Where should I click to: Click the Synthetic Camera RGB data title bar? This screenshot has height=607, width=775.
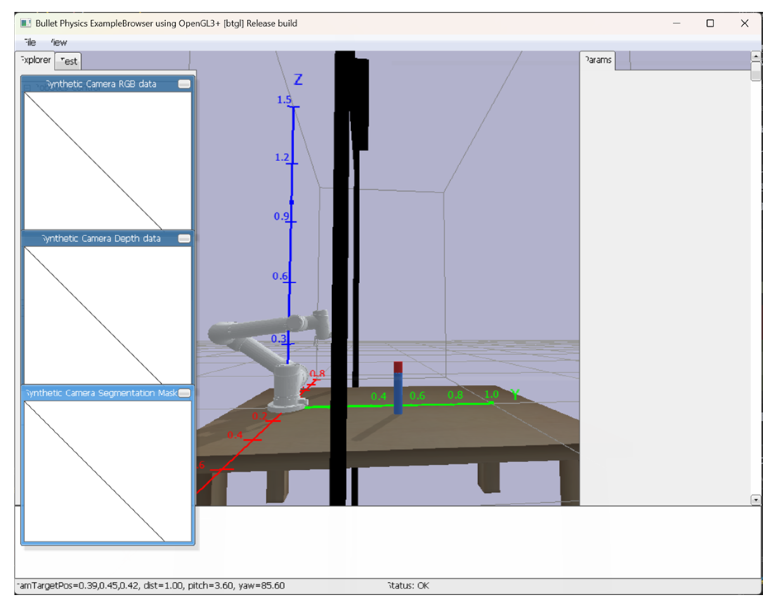101,84
